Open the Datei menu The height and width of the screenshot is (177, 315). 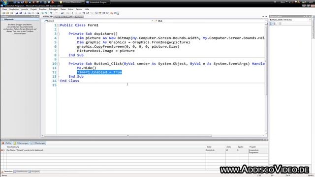pos(4,9)
